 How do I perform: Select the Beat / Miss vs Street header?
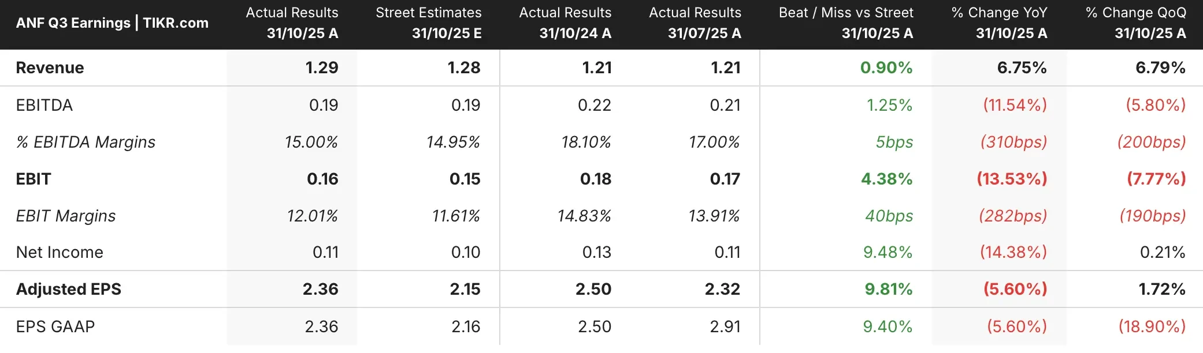(x=846, y=23)
